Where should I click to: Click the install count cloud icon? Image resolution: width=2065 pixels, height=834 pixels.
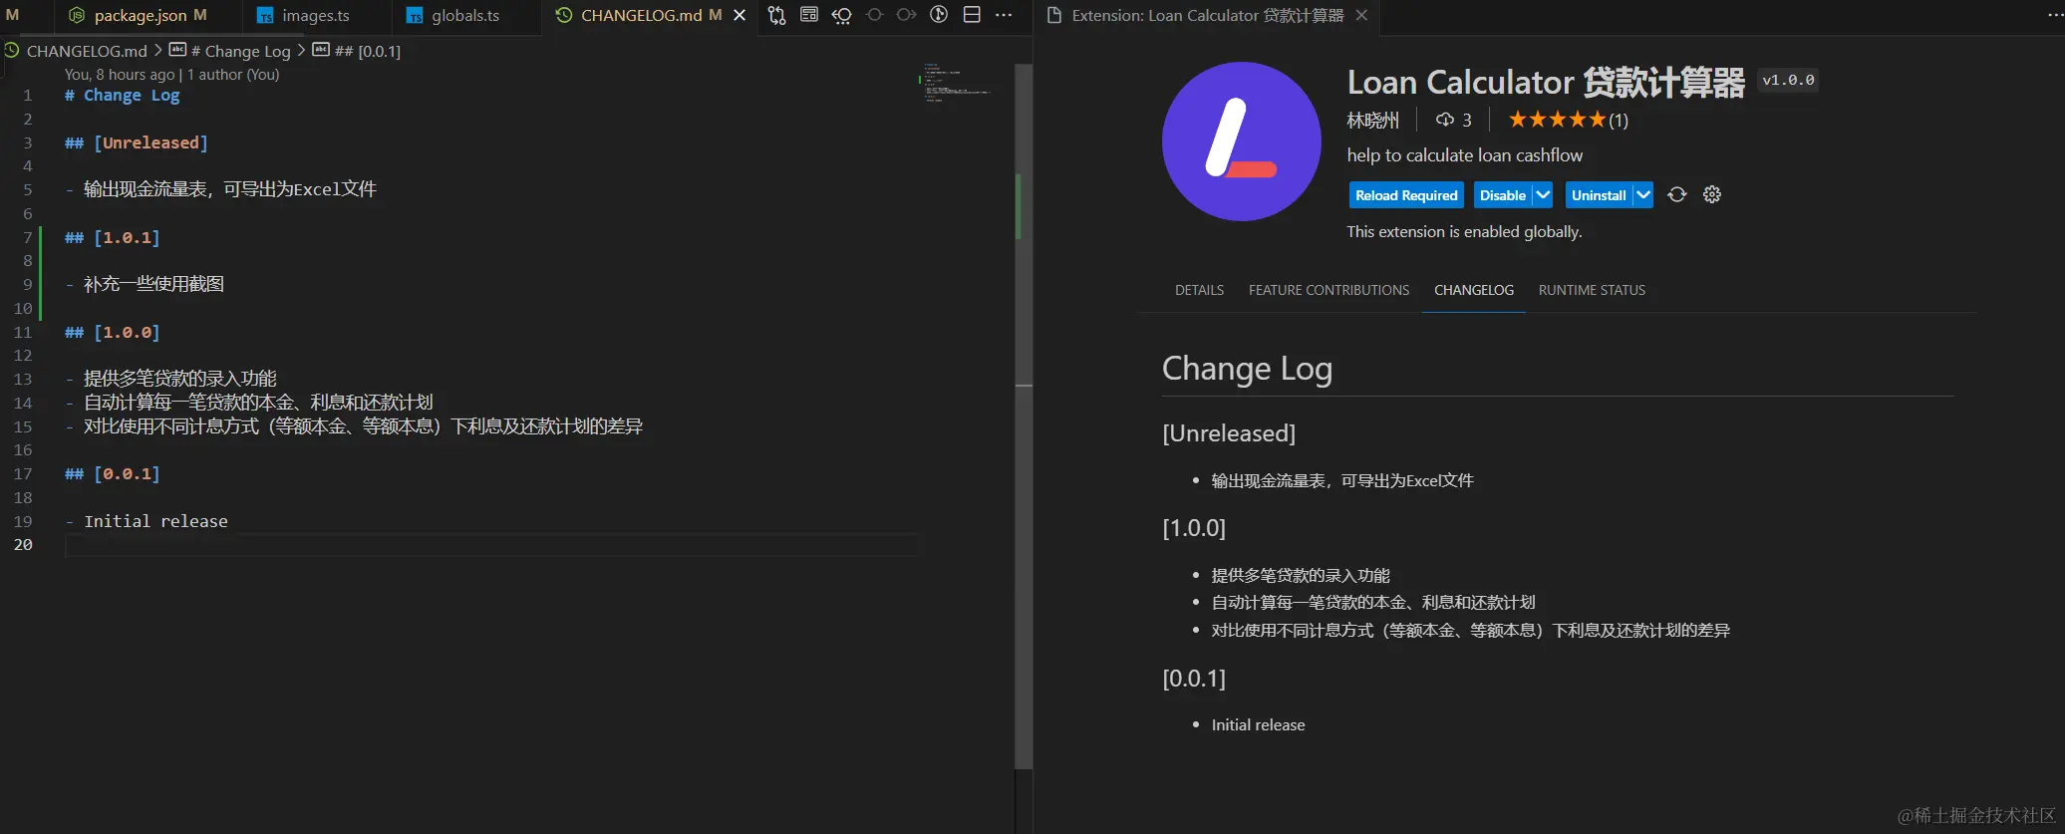[x=1445, y=120]
